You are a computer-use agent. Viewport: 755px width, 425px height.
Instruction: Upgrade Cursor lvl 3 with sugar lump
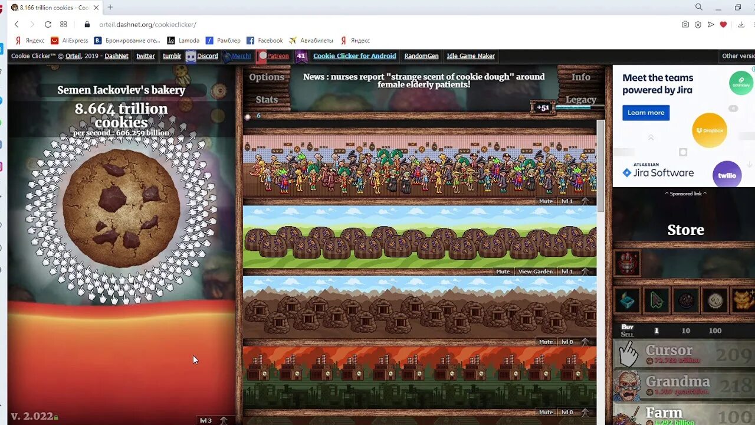tap(214, 420)
